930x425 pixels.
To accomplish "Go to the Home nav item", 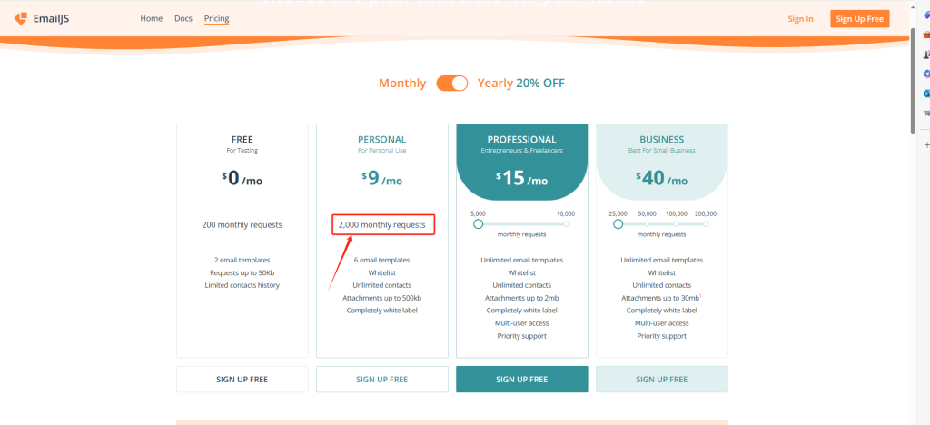I will pyautogui.click(x=152, y=19).
